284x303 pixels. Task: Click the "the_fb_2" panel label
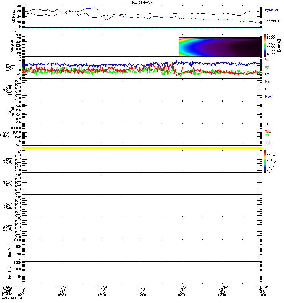(10, 273)
